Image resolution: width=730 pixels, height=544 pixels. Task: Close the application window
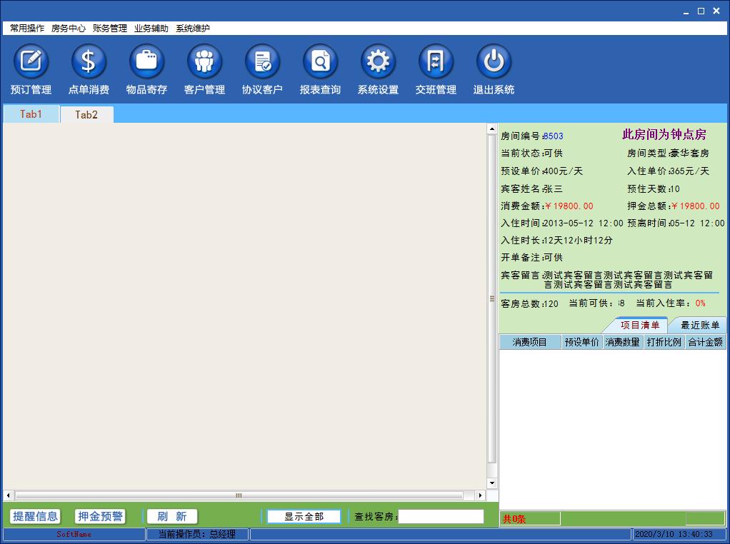(716, 11)
